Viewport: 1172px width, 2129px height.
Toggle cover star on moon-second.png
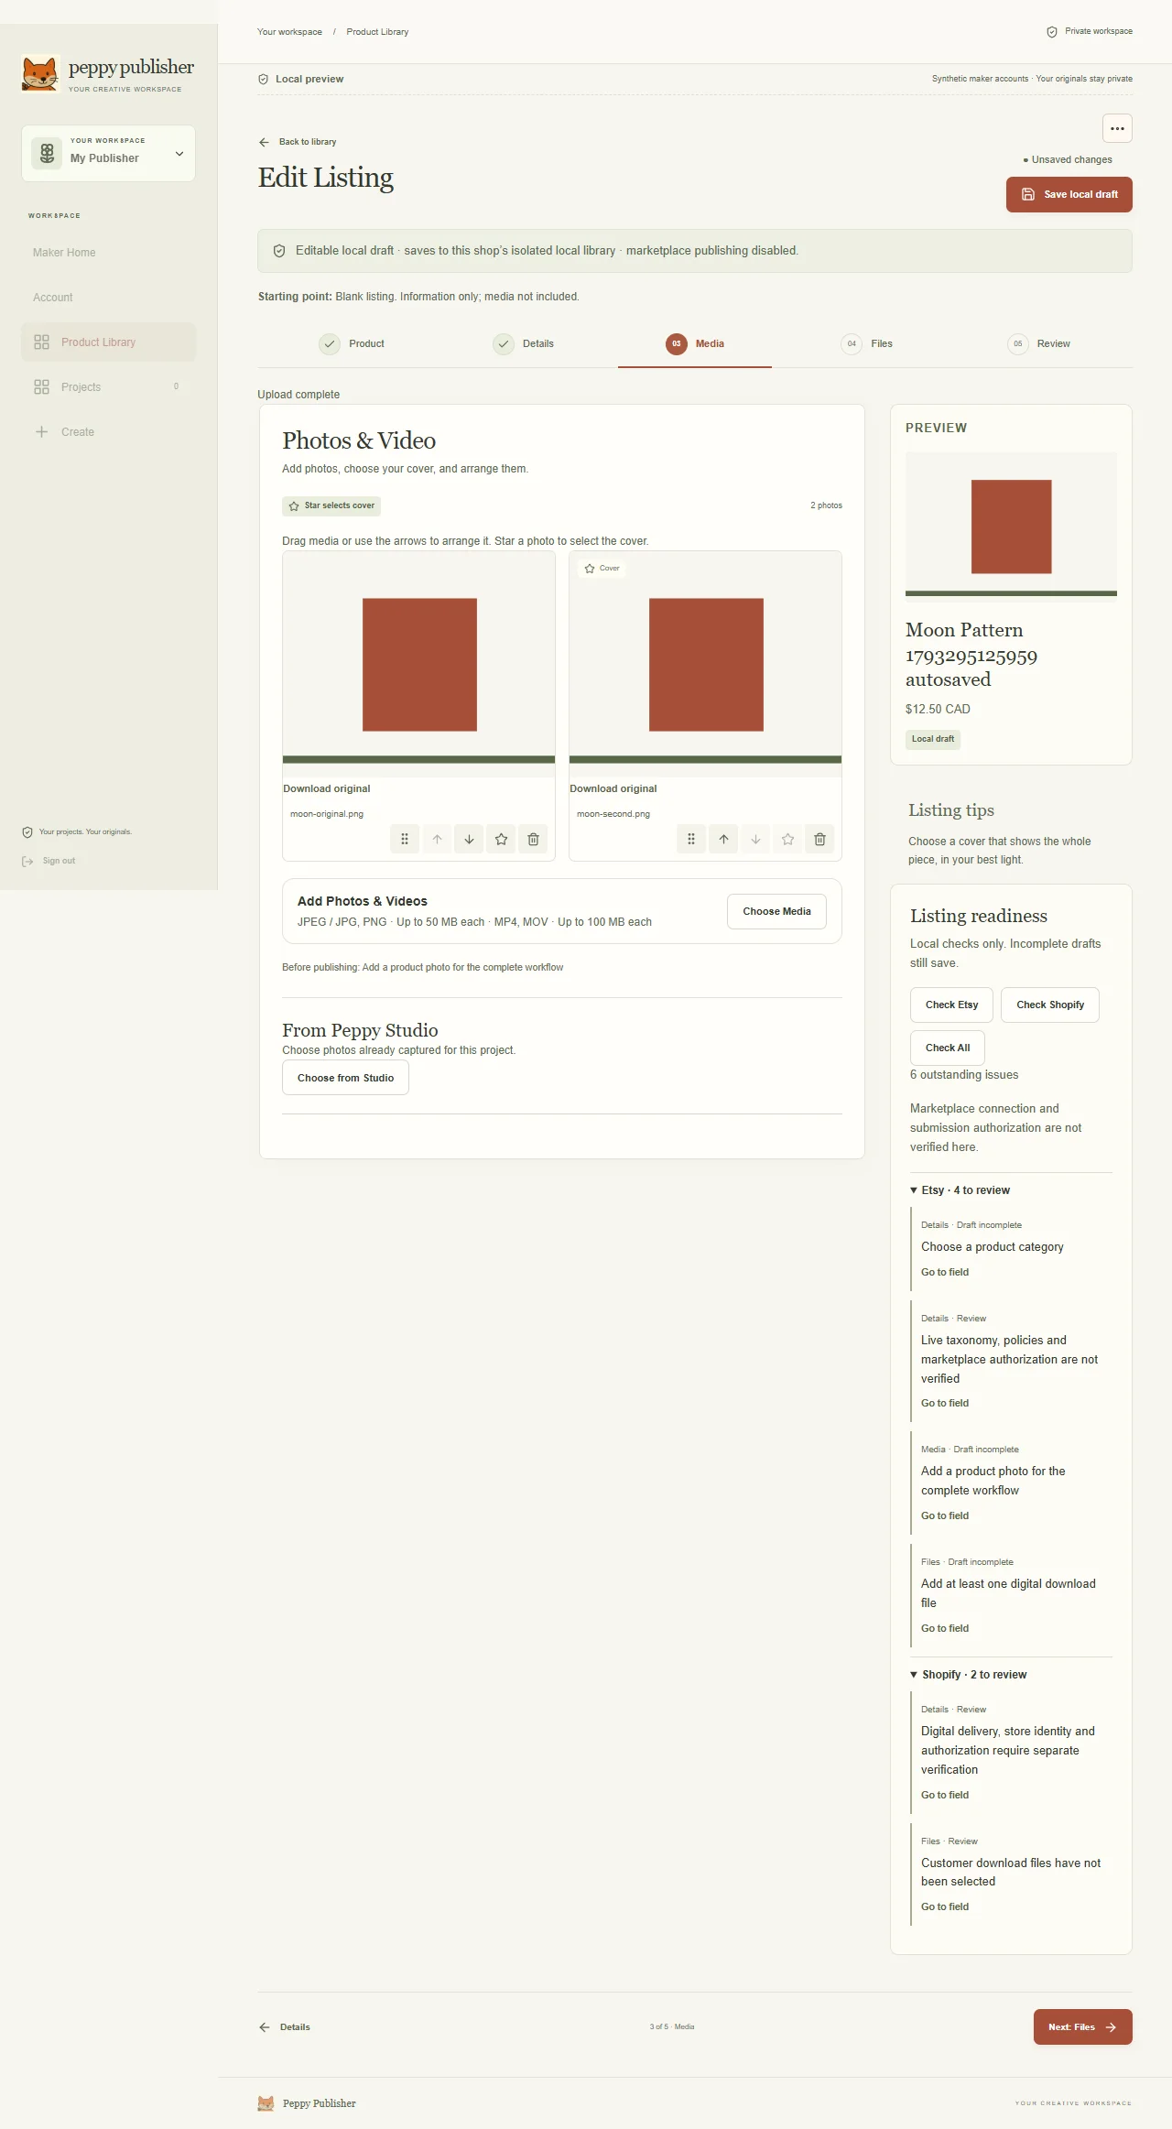(x=787, y=839)
